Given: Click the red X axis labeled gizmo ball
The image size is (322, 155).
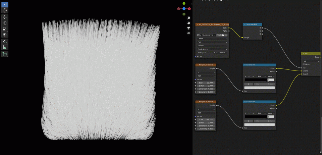Looking at the screenshot, I should point(189,9).
